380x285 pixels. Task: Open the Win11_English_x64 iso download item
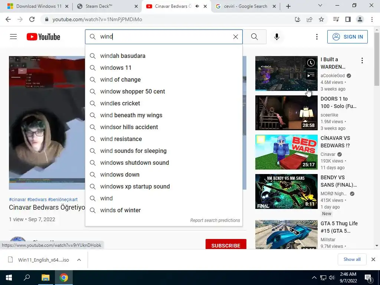coord(39,260)
